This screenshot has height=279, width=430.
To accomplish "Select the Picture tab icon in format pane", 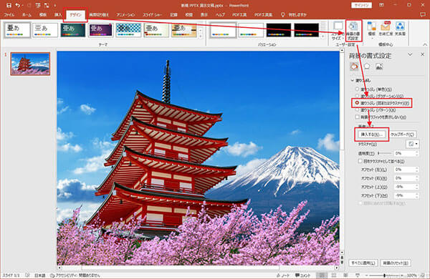I will (379, 67).
